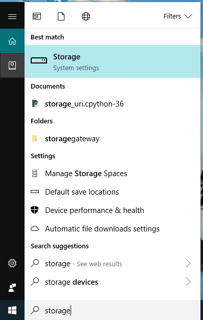Expand arrow for 'storage devices' suggestion
Image resolution: width=203 pixels, height=320 pixels.
[x=188, y=282]
